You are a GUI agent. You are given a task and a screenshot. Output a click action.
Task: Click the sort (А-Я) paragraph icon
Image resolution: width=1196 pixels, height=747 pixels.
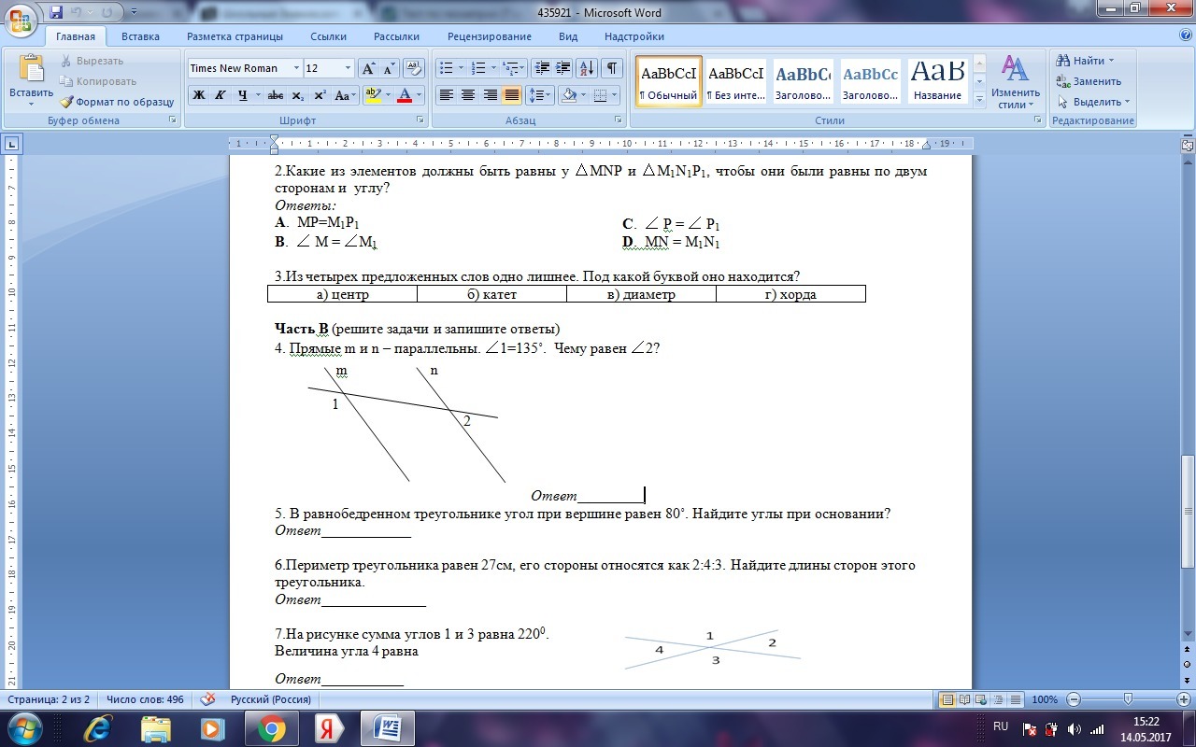(x=587, y=68)
